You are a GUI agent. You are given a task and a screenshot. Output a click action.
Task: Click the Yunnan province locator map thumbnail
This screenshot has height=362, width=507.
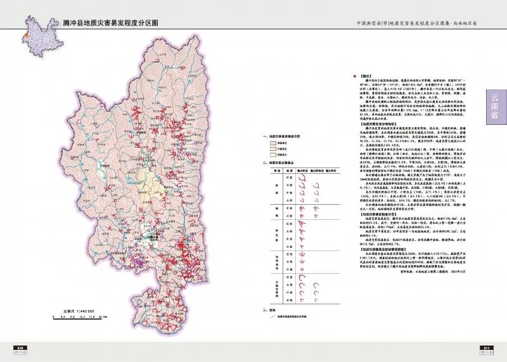pos(44,36)
